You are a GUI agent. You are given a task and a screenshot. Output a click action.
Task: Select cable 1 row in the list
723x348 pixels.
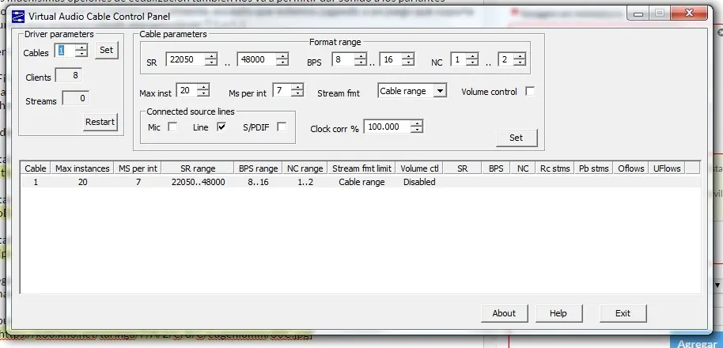point(361,182)
